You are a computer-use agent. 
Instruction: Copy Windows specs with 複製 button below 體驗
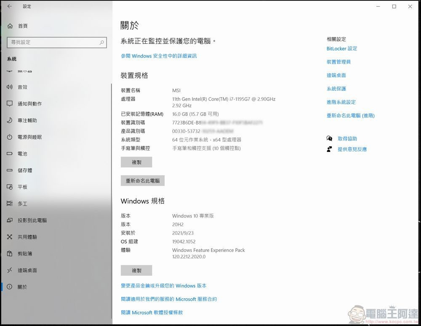[136, 270]
